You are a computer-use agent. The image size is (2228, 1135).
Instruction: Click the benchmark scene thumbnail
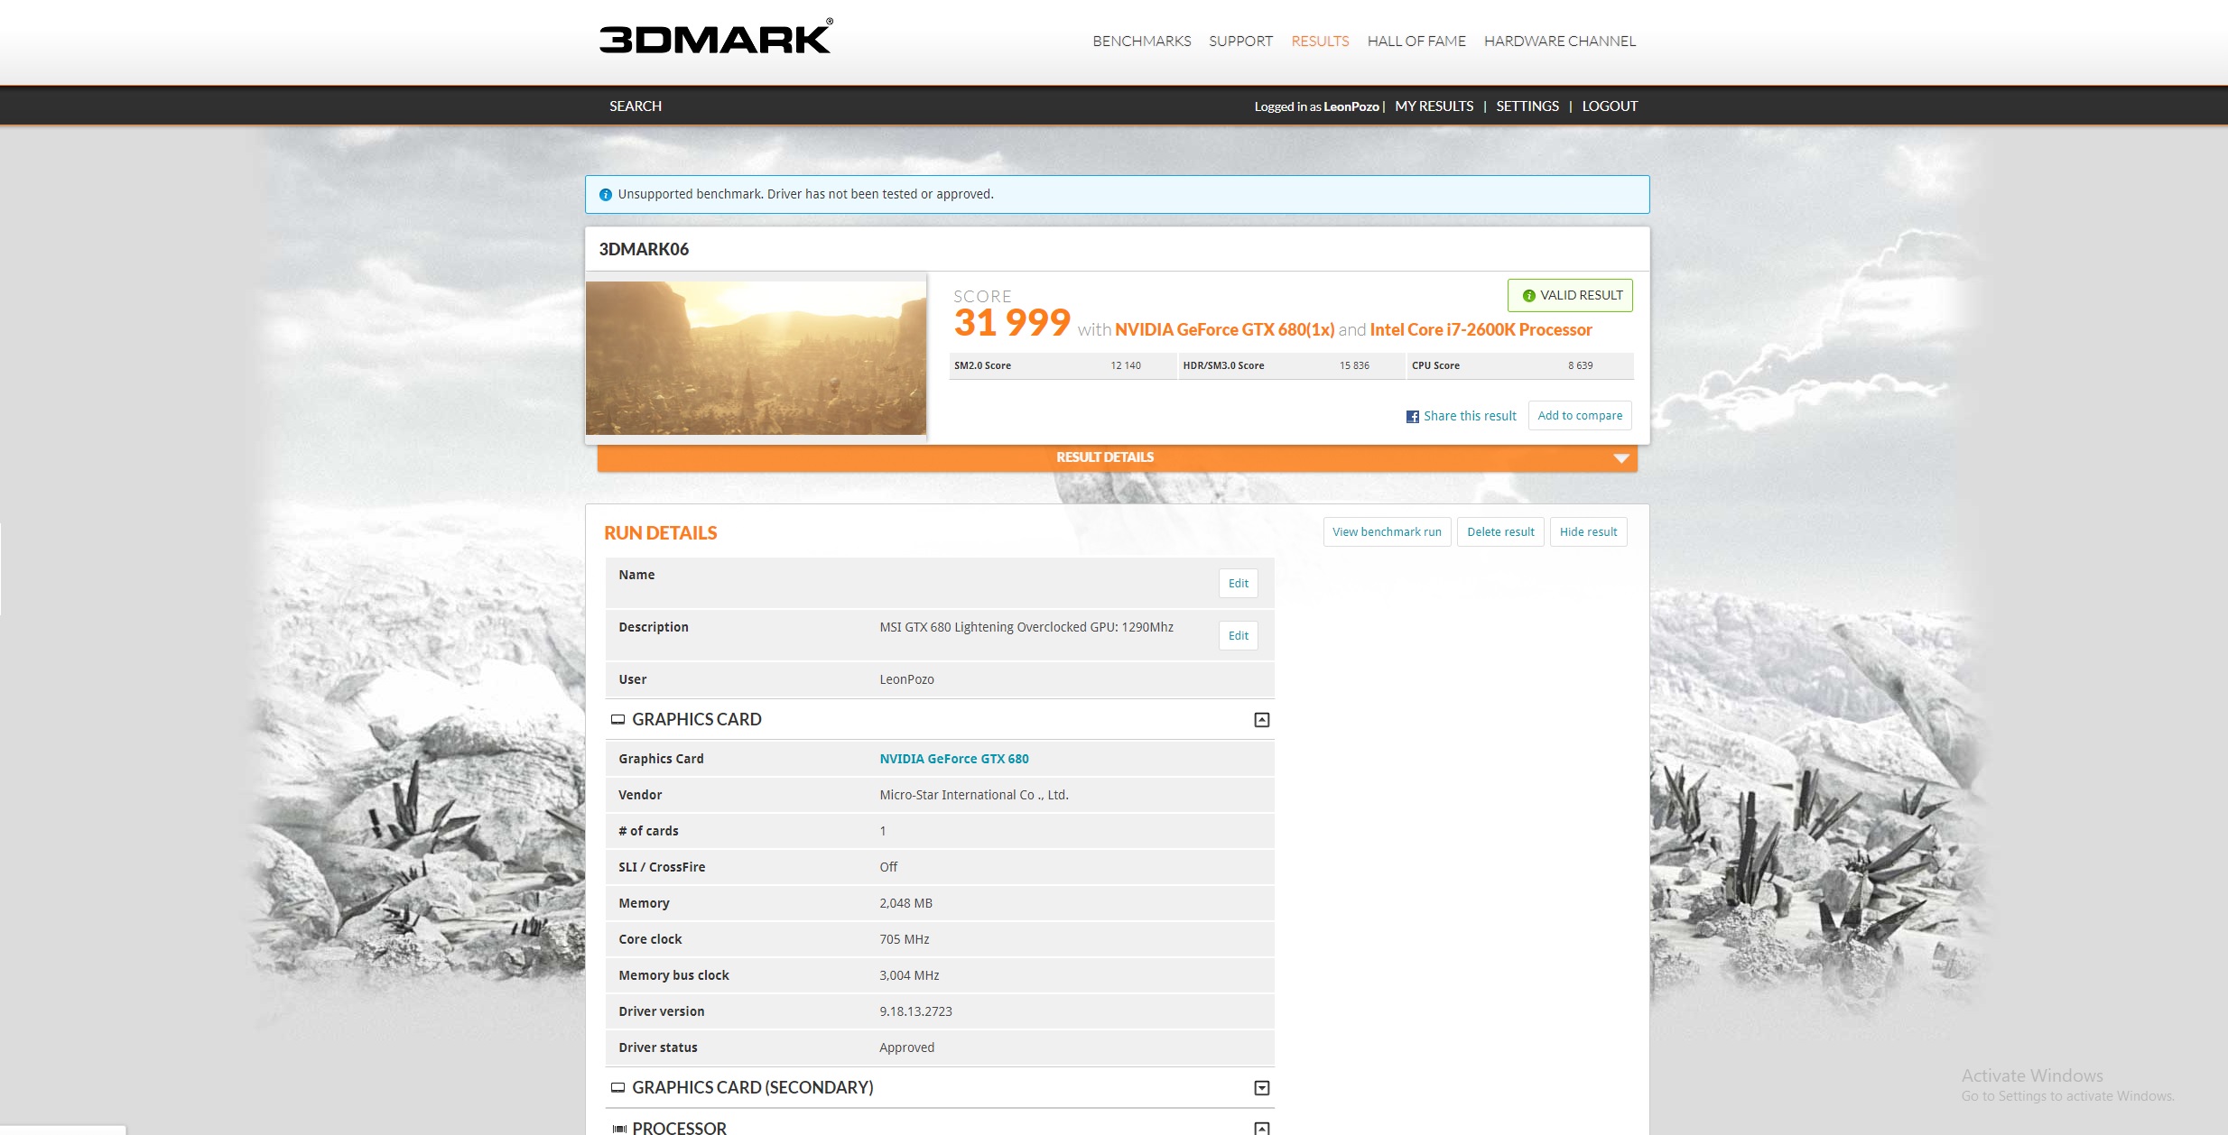[x=756, y=358]
